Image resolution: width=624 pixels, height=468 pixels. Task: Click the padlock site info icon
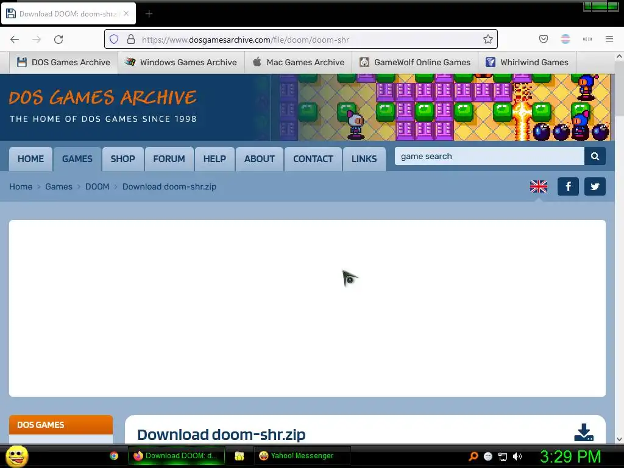tap(131, 39)
